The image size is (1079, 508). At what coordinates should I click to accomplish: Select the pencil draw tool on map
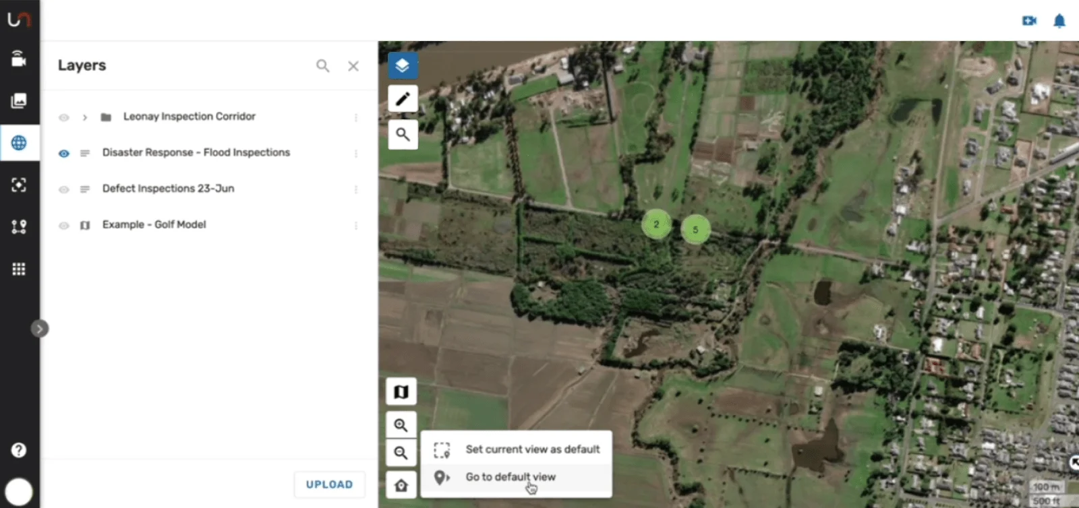[403, 99]
